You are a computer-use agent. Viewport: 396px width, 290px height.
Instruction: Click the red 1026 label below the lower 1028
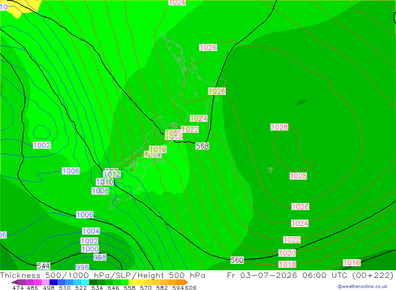pos(300,207)
